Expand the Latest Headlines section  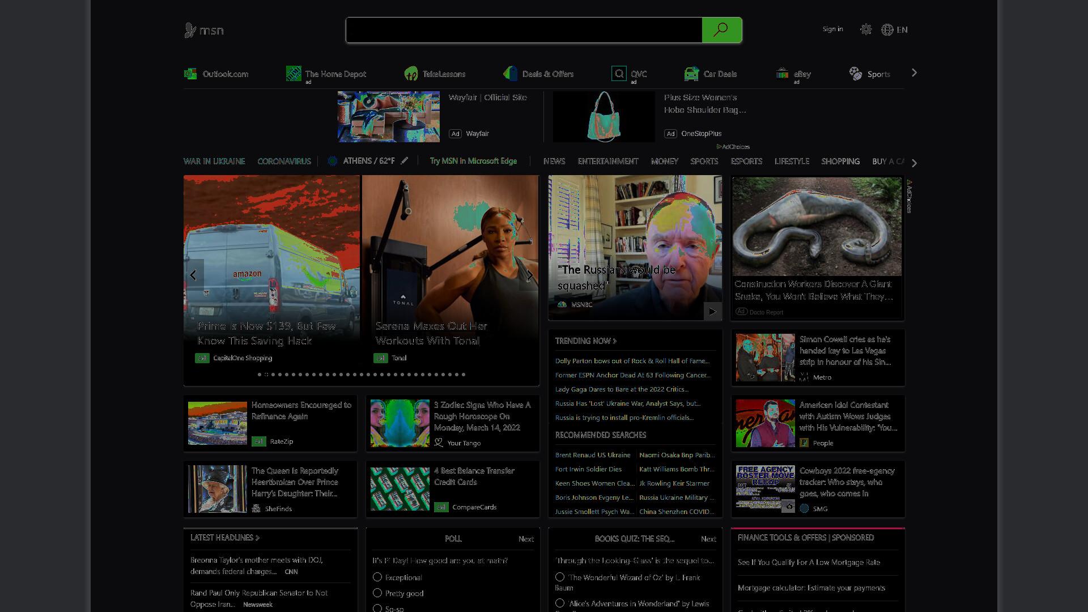tap(225, 537)
